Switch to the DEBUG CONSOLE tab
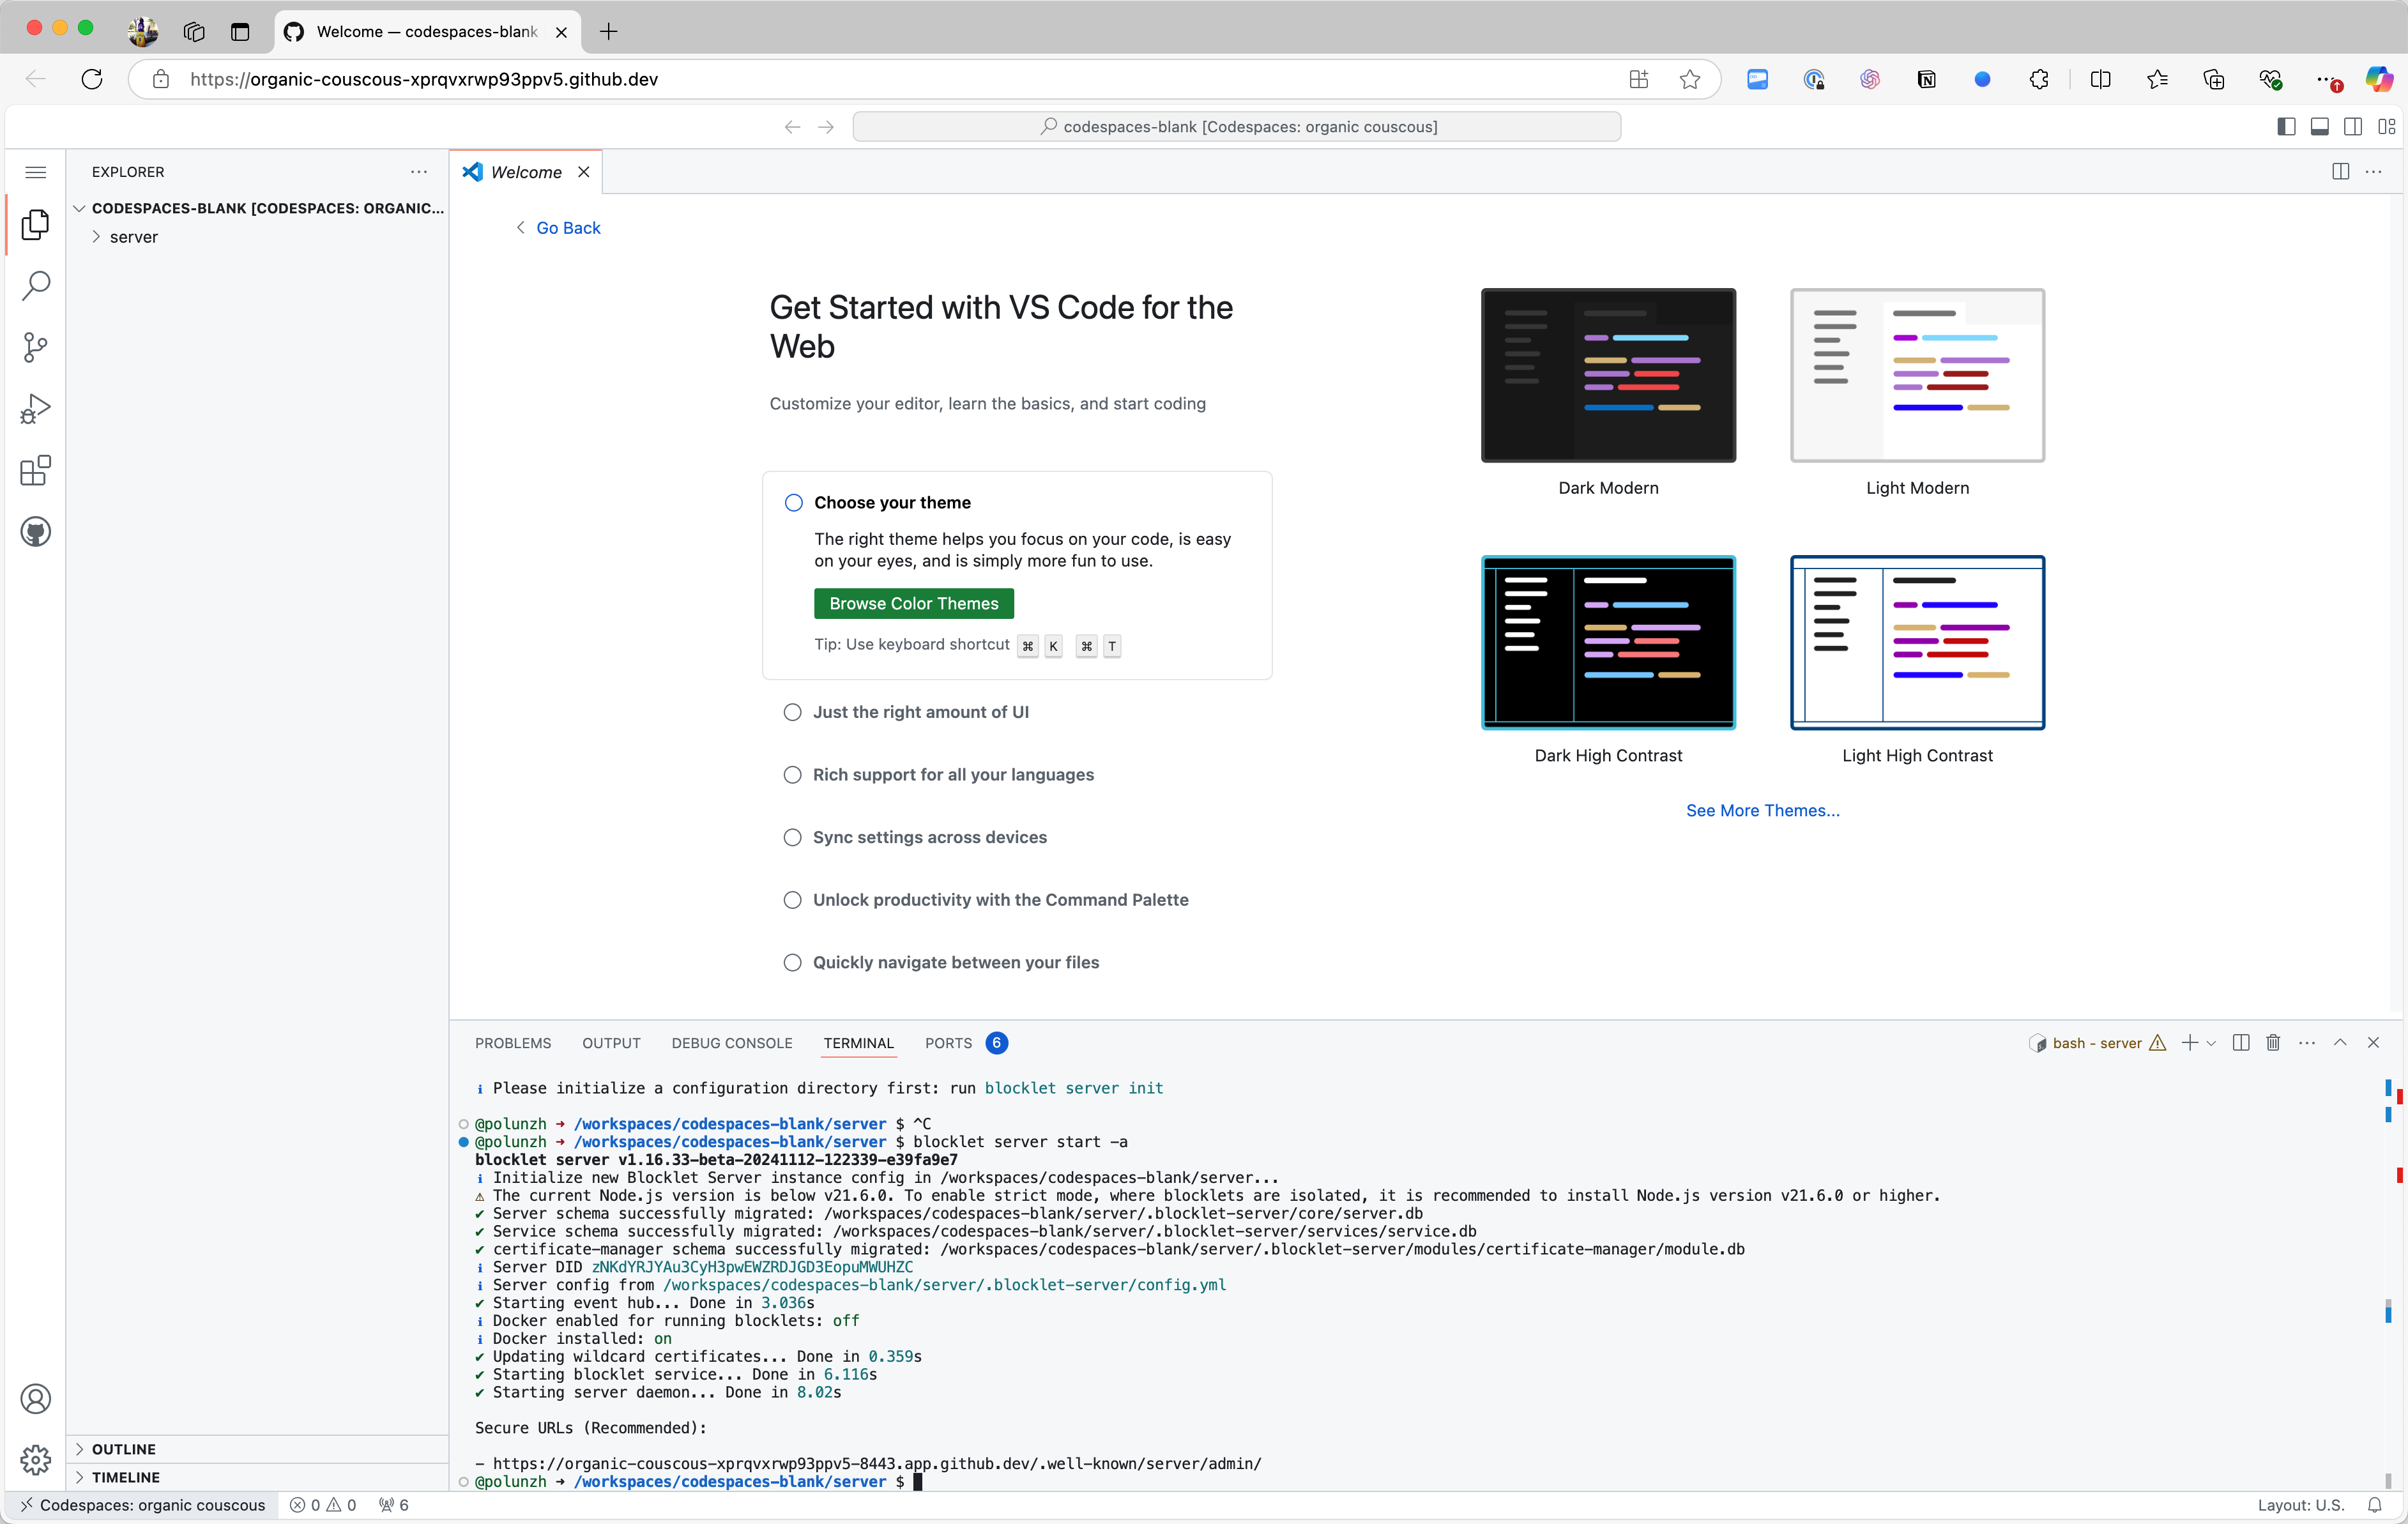This screenshot has height=1524, width=2408. [x=731, y=1043]
